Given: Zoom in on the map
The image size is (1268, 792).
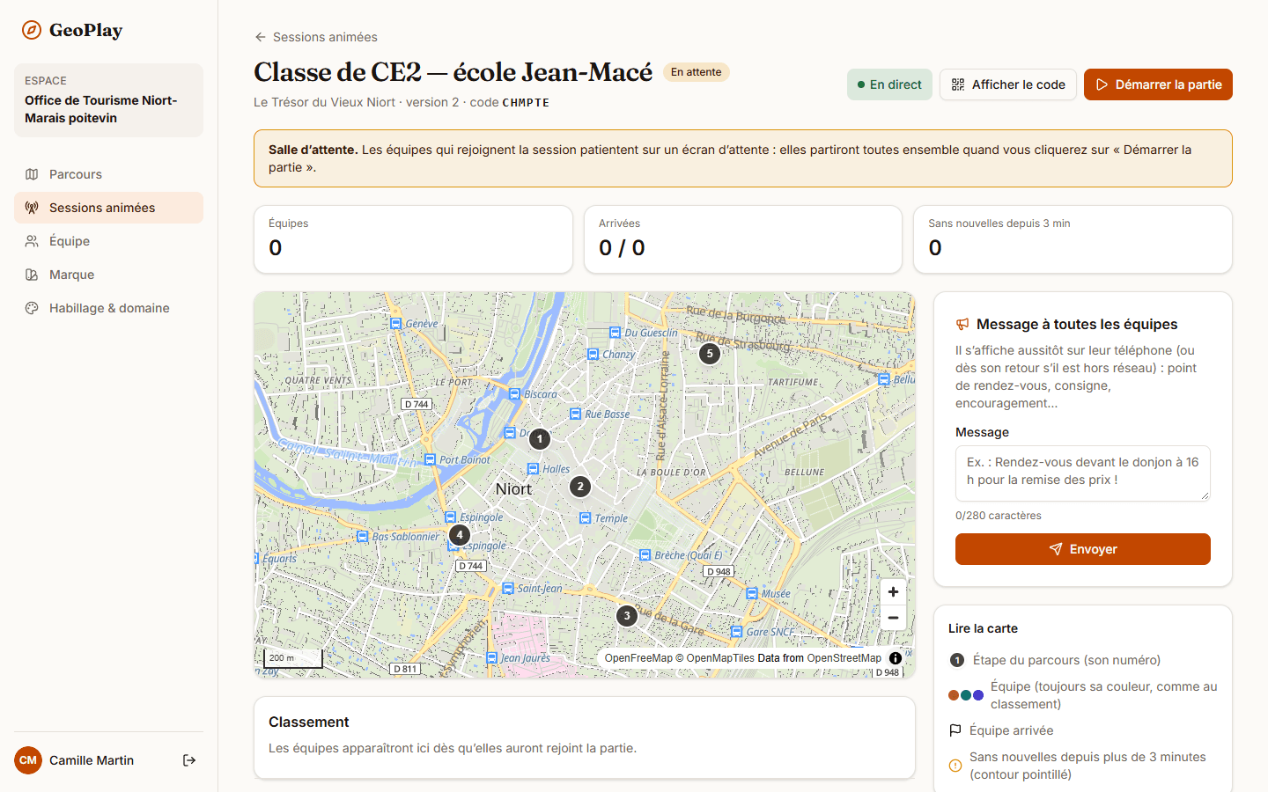Looking at the screenshot, I should pyautogui.click(x=893, y=592).
